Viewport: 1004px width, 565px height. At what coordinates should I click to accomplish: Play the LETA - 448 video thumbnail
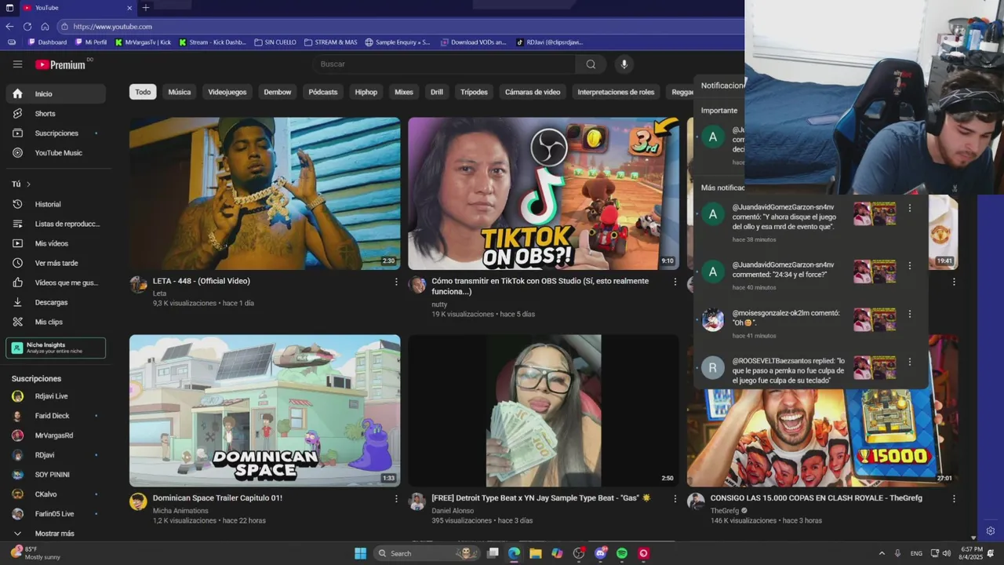point(265,194)
